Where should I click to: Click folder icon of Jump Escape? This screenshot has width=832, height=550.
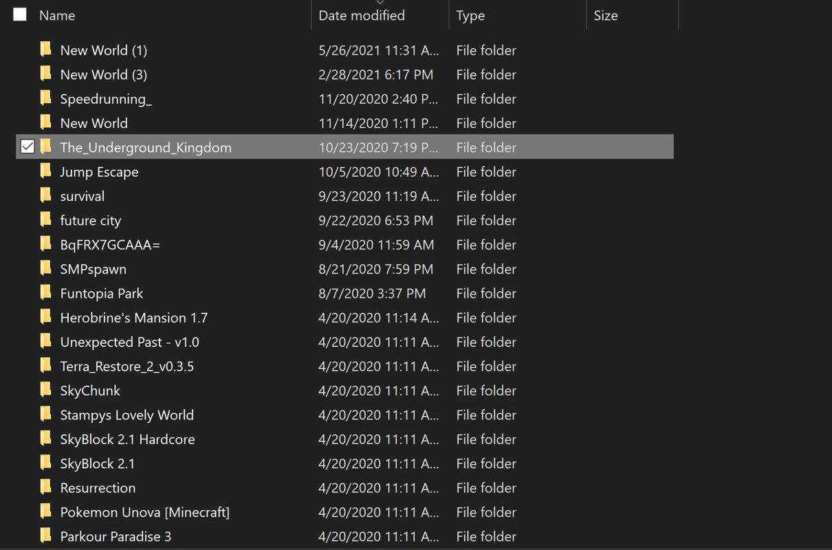coord(45,171)
